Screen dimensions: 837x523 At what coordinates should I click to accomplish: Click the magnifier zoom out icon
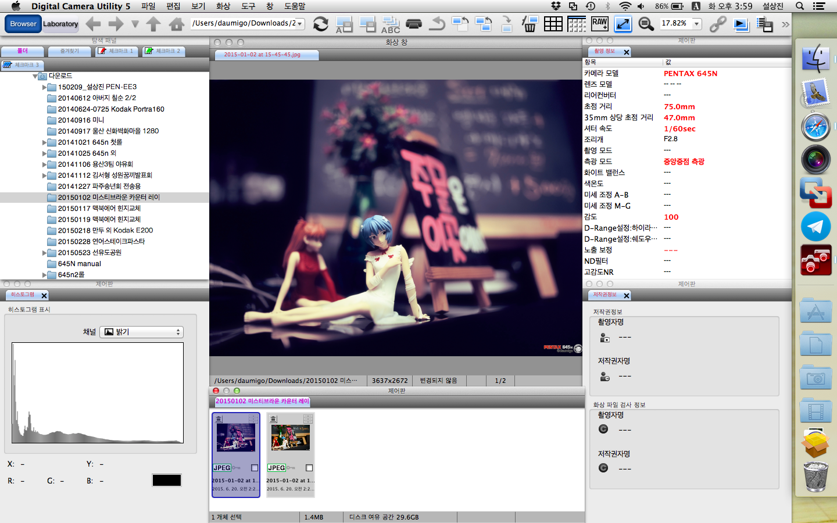click(x=646, y=24)
